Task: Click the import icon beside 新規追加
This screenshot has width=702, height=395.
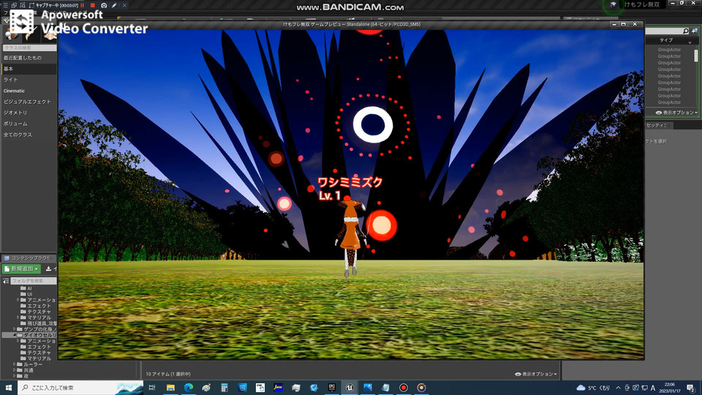Action: 48,268
